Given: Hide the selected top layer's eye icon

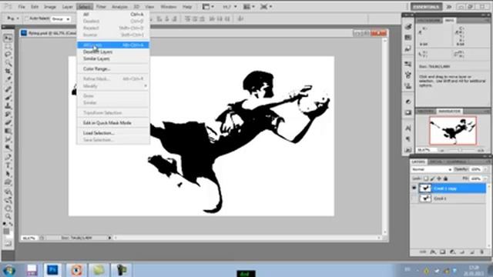Looking at the screenshot, I should pos(414,188).
